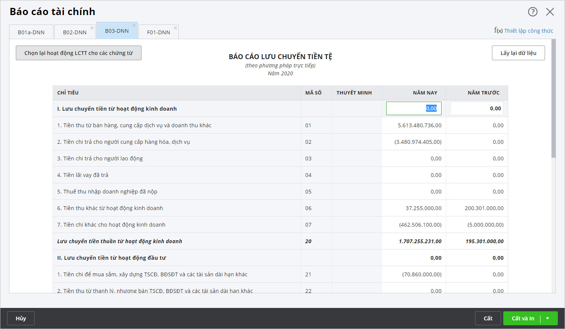The height and width of the screenshot is (329, 565).
Task: Open the F01-DNN tab
Action: 158,32
